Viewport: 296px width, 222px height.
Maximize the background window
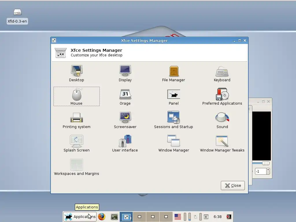[x=263, y=101]
